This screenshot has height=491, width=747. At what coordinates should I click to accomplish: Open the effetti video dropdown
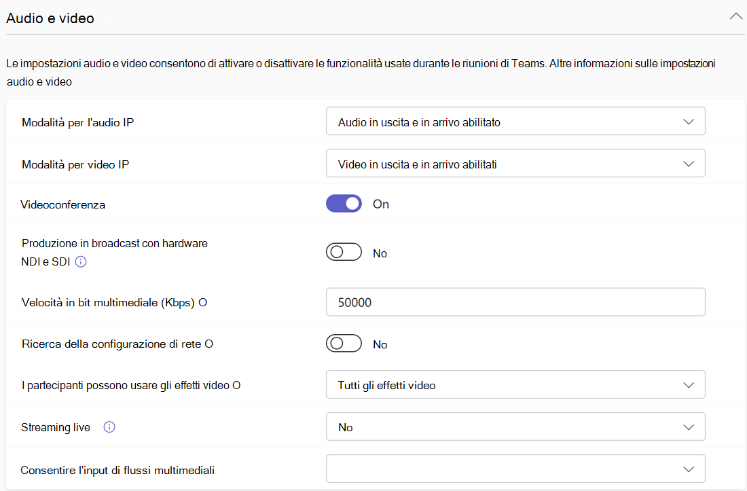[515, 385]
